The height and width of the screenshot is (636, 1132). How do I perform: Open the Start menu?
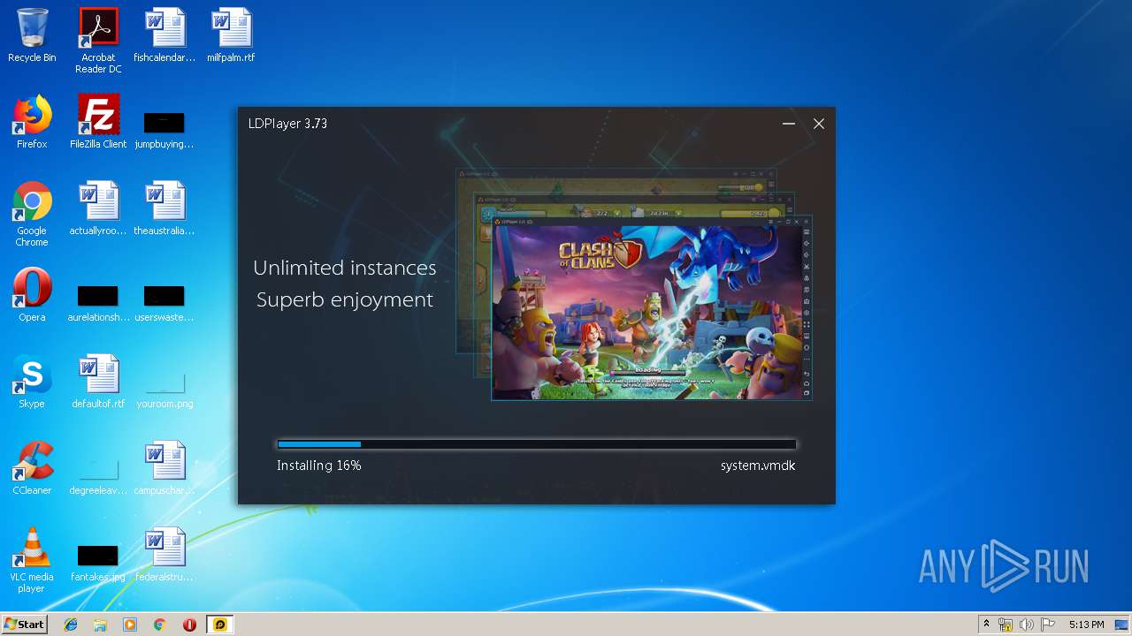point(24,625)
